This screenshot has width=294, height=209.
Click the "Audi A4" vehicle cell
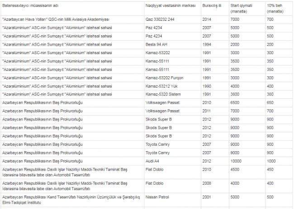point(153,160)
